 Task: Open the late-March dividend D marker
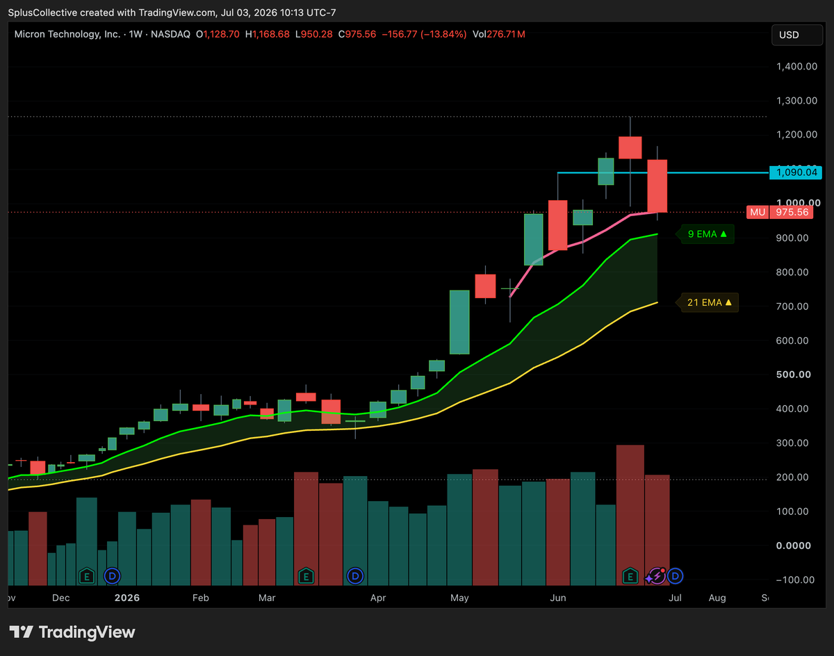pyautogui.click(x=355, y=575)
